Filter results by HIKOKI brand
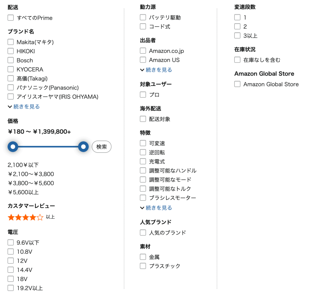The image size is (309, 300). click(x=11, y=51)
